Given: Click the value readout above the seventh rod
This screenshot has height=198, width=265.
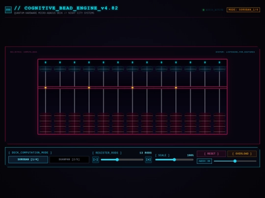Looking at the screenshot, I should 132,63.
